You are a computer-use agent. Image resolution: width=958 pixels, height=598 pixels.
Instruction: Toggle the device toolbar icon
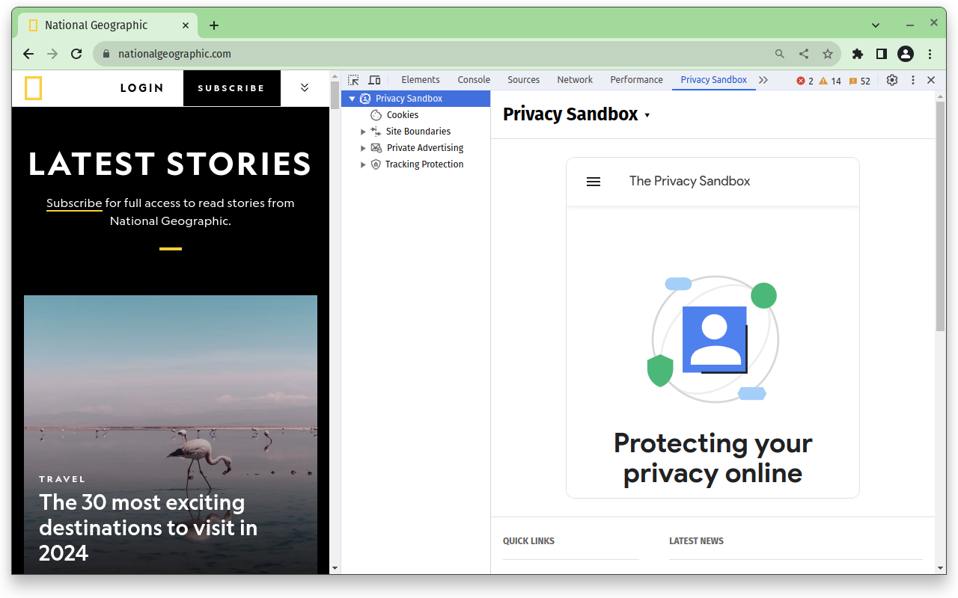coord(373,80)
